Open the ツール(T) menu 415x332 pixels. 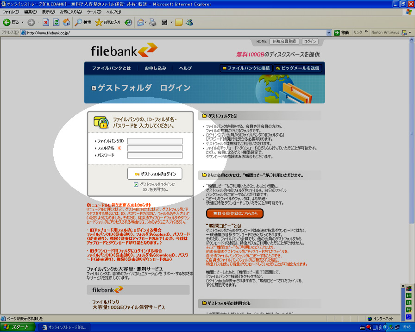[94, 12]
